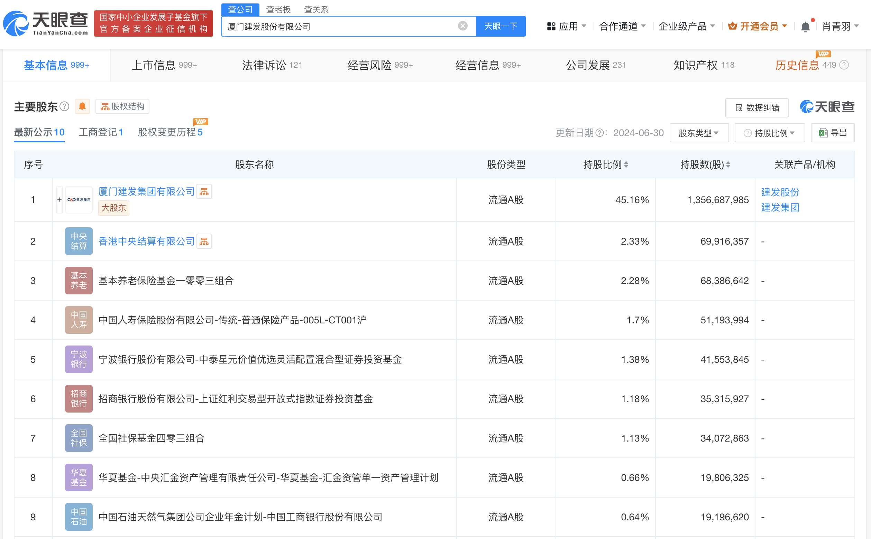Open the 法律诉讼 tab
The height and width of the screenshot is (539, 871).
click(272, 65)
